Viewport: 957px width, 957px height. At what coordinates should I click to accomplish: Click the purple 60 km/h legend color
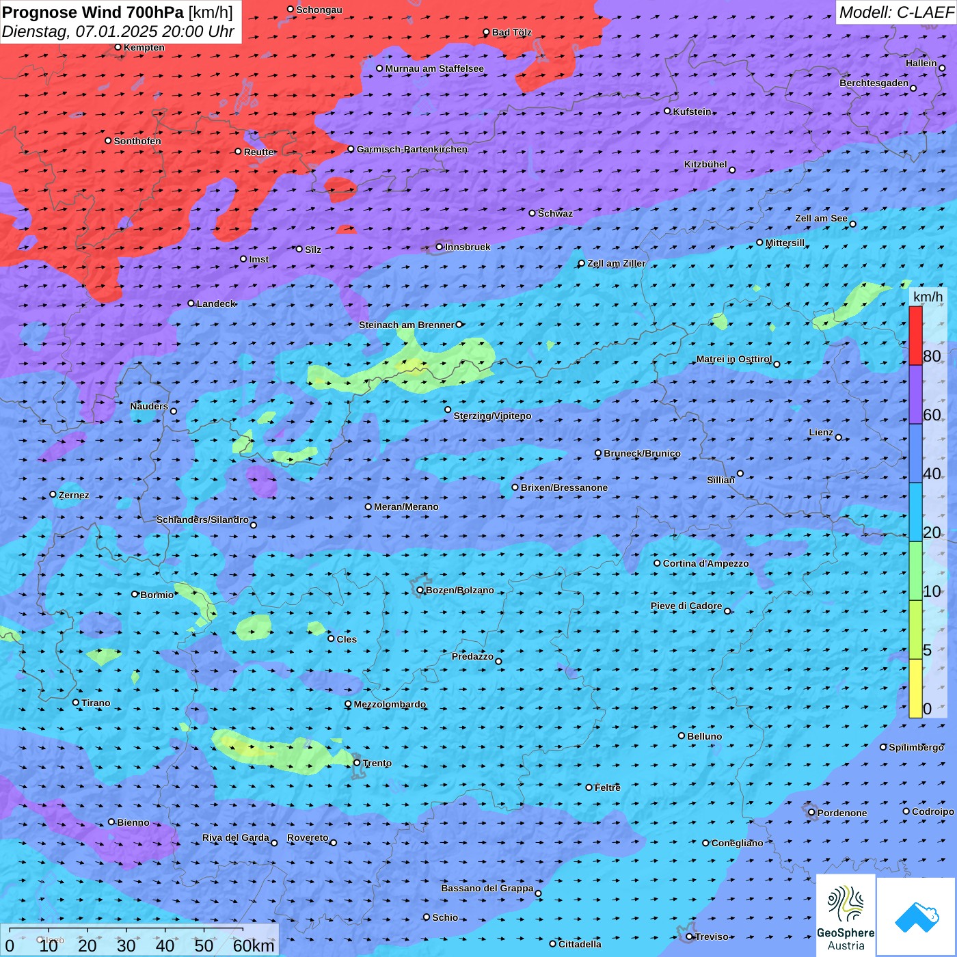click(x=915, y=395)
